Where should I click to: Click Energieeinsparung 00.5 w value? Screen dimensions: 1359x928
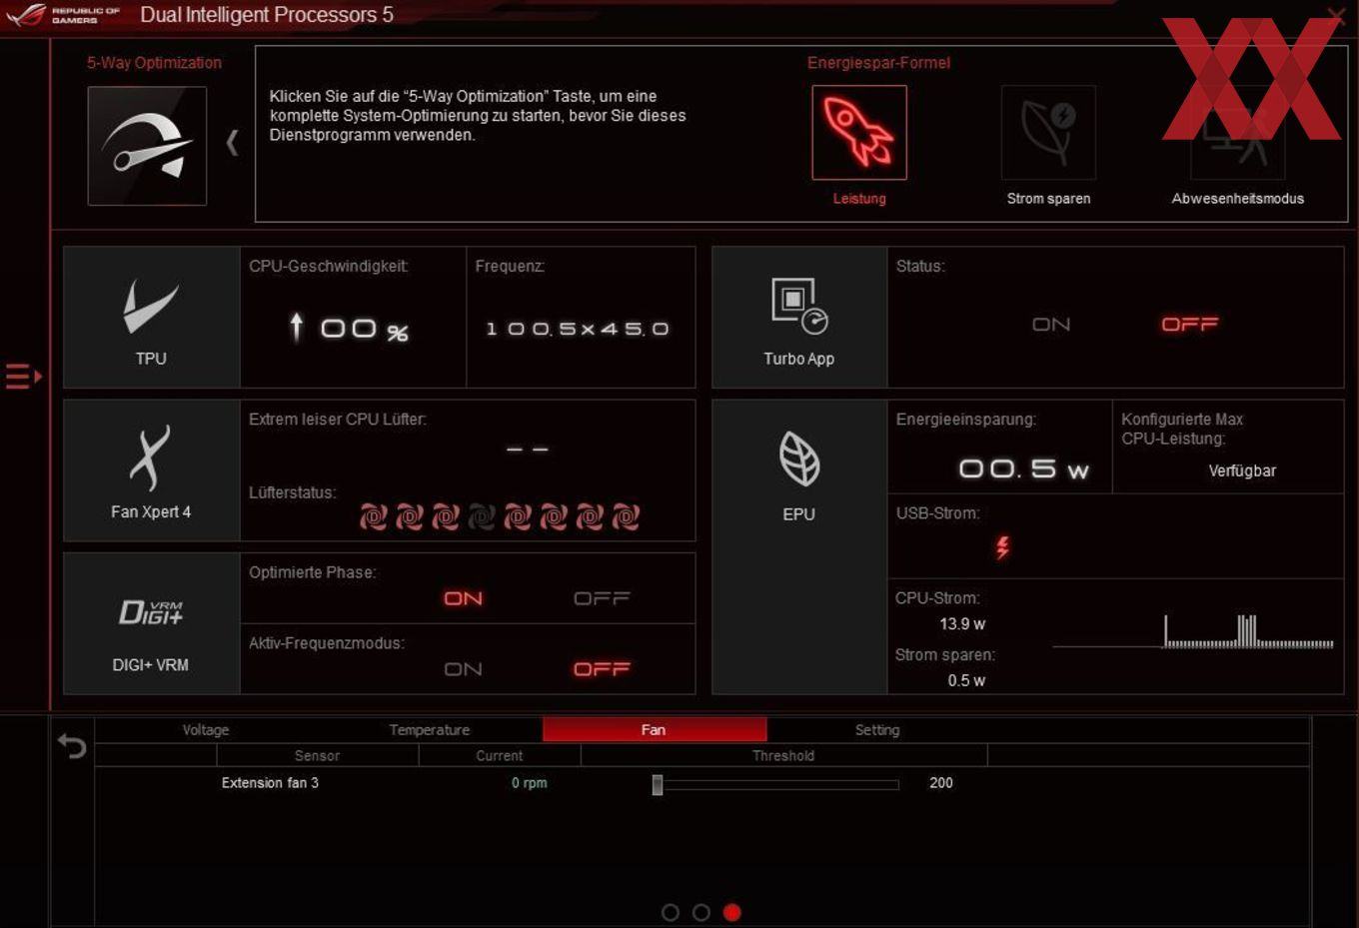click(x=1023, y=468)
